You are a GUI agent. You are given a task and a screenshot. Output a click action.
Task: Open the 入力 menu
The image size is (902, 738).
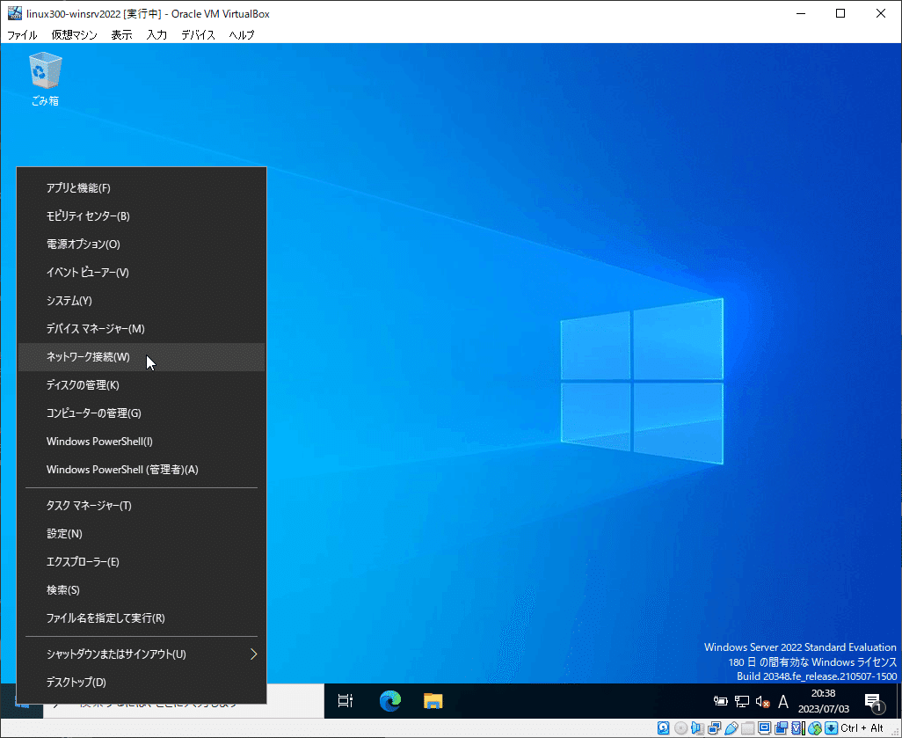click(x=156, y=35)
